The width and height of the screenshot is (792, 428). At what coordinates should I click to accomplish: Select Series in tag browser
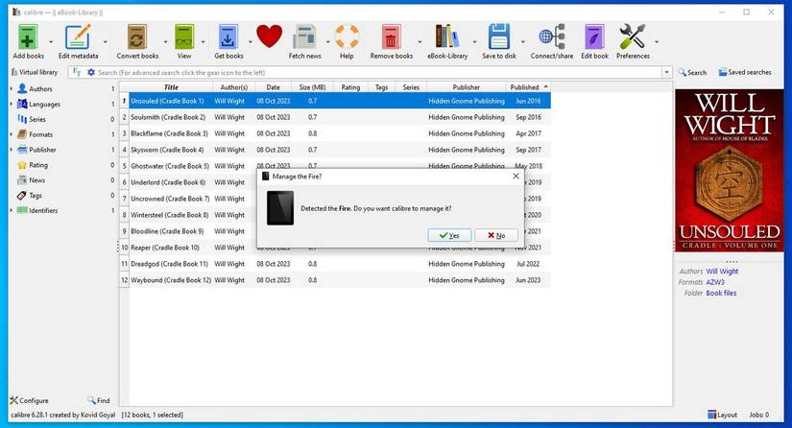(36, 119)
